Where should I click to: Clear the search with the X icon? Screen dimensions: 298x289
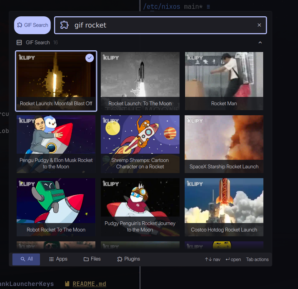(259, 25)
